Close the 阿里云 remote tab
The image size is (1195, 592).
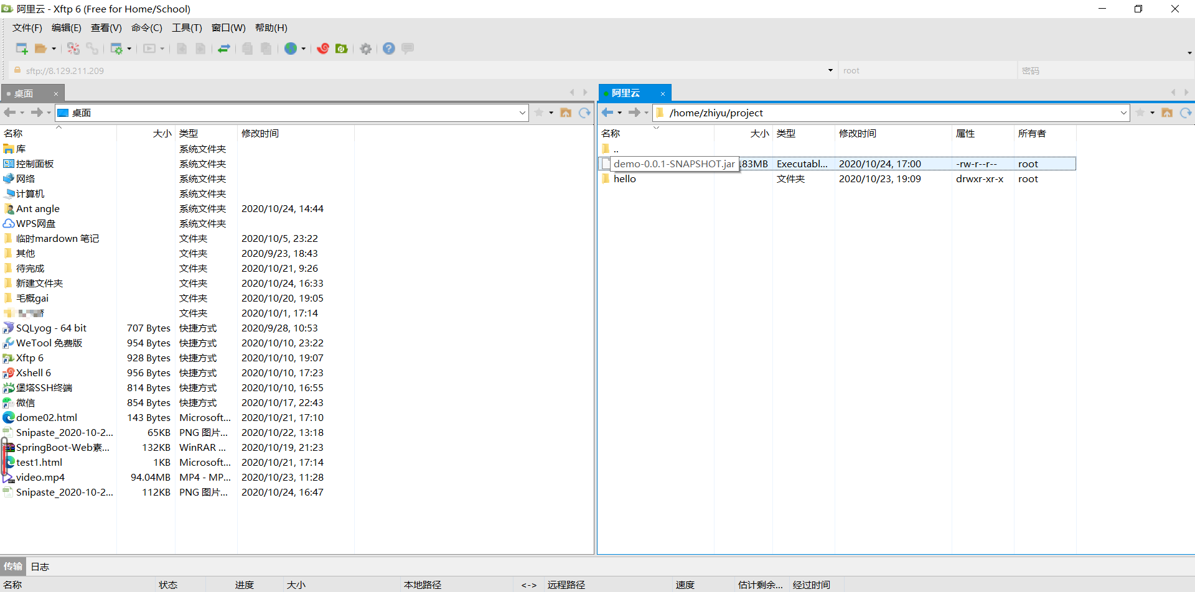663,94
